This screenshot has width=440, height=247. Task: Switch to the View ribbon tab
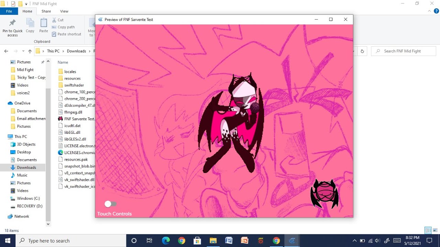point(64,11)
